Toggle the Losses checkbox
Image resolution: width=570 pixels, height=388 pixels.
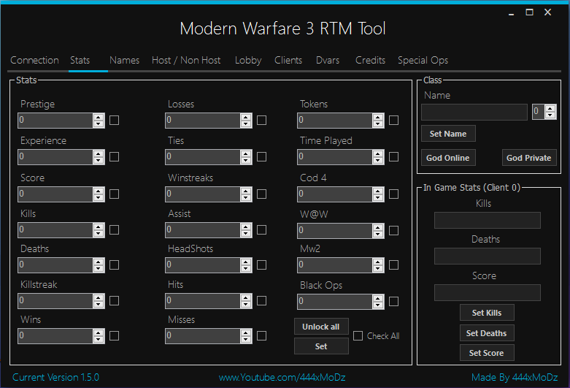[261, 120]
